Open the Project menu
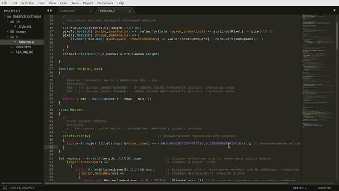The image size is (339, 191). pos(88,3)
